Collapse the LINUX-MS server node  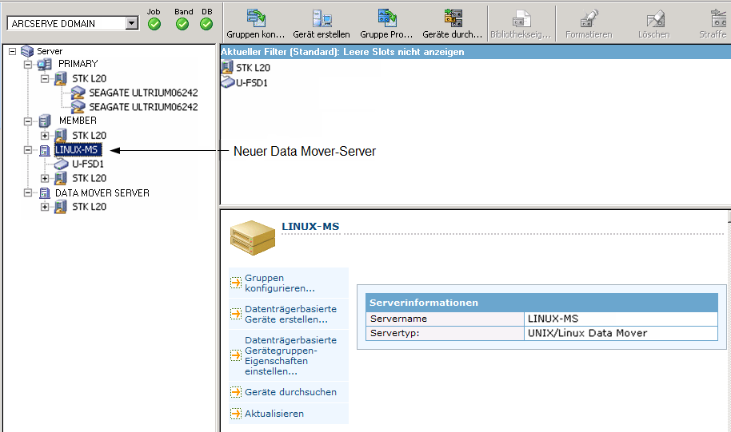[x=29, y=150]
